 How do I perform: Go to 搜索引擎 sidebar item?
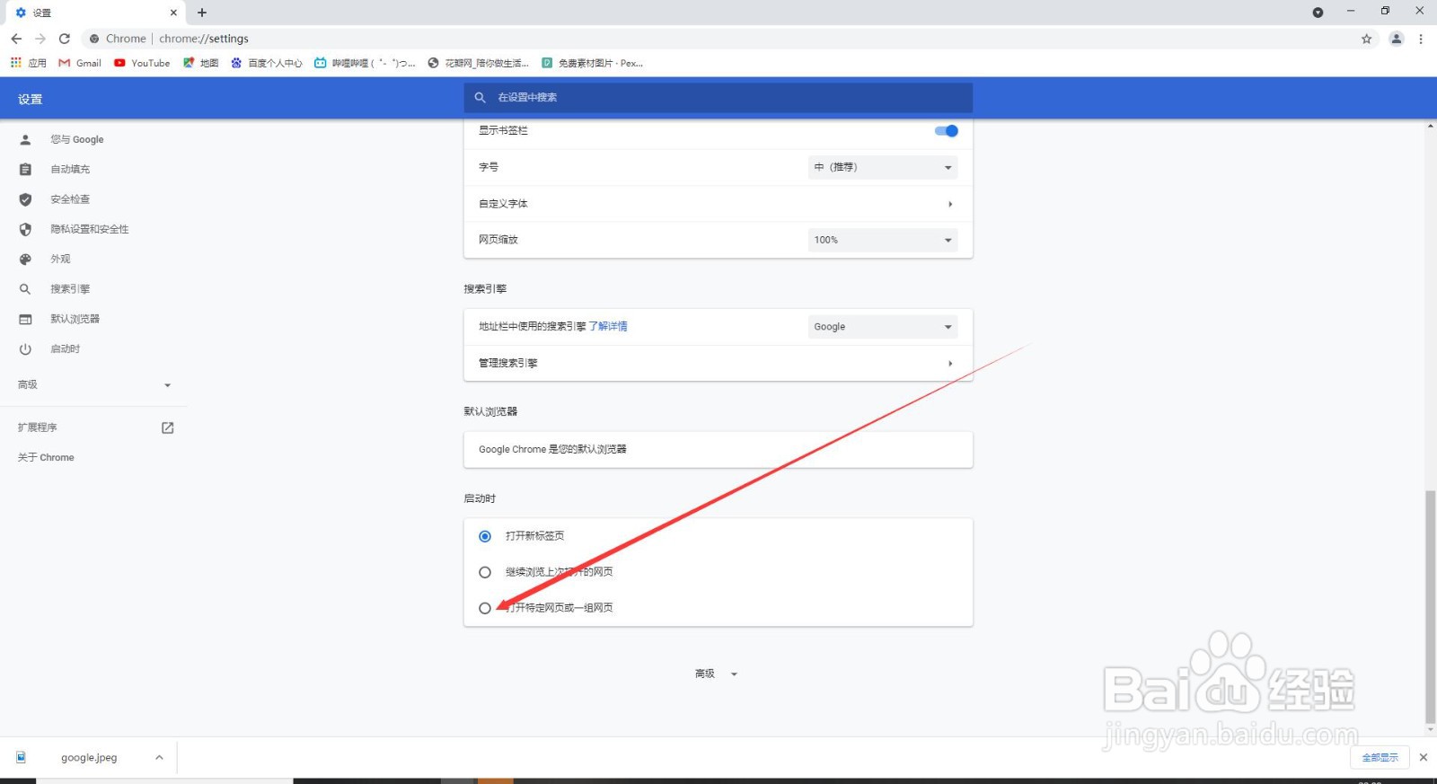70,289
